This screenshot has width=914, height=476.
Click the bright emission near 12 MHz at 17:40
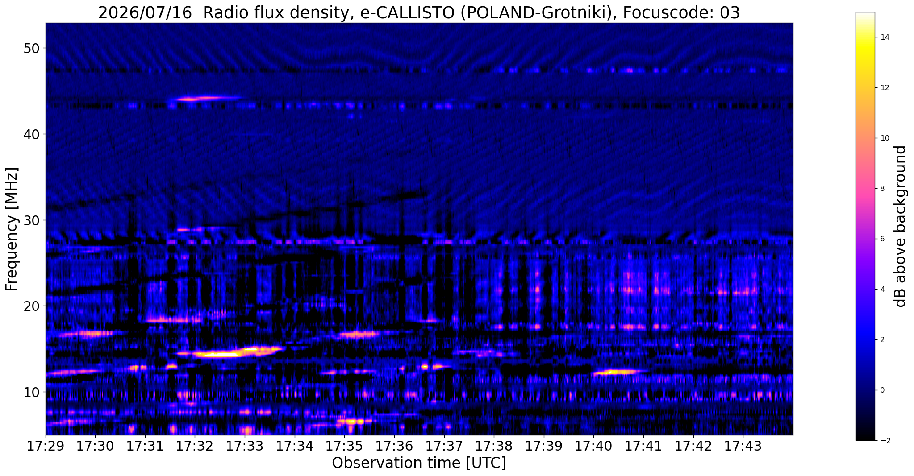[618, 372]
